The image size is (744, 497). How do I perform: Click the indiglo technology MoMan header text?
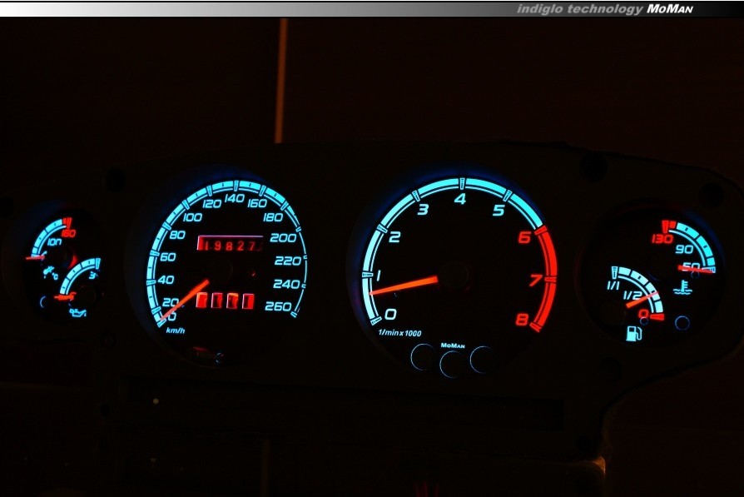604,9
